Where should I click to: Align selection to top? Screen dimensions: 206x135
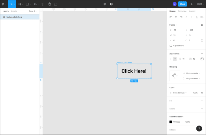[x=186, y=17]
